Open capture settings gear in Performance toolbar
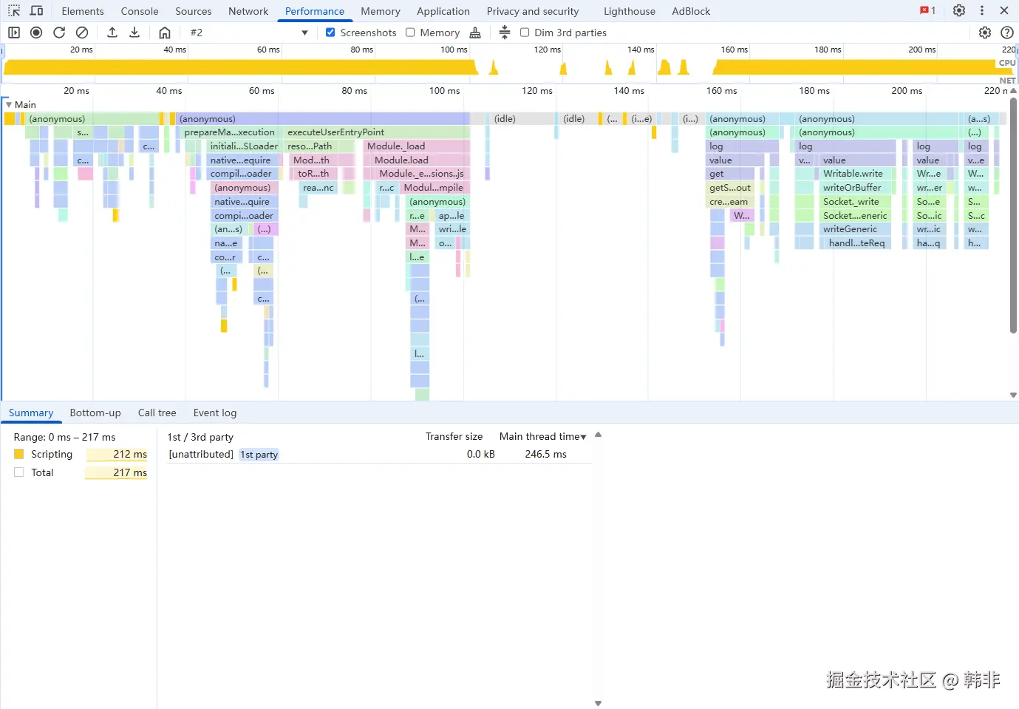The width and height of the screenshot is (1019, 709). tap(984, 33)
